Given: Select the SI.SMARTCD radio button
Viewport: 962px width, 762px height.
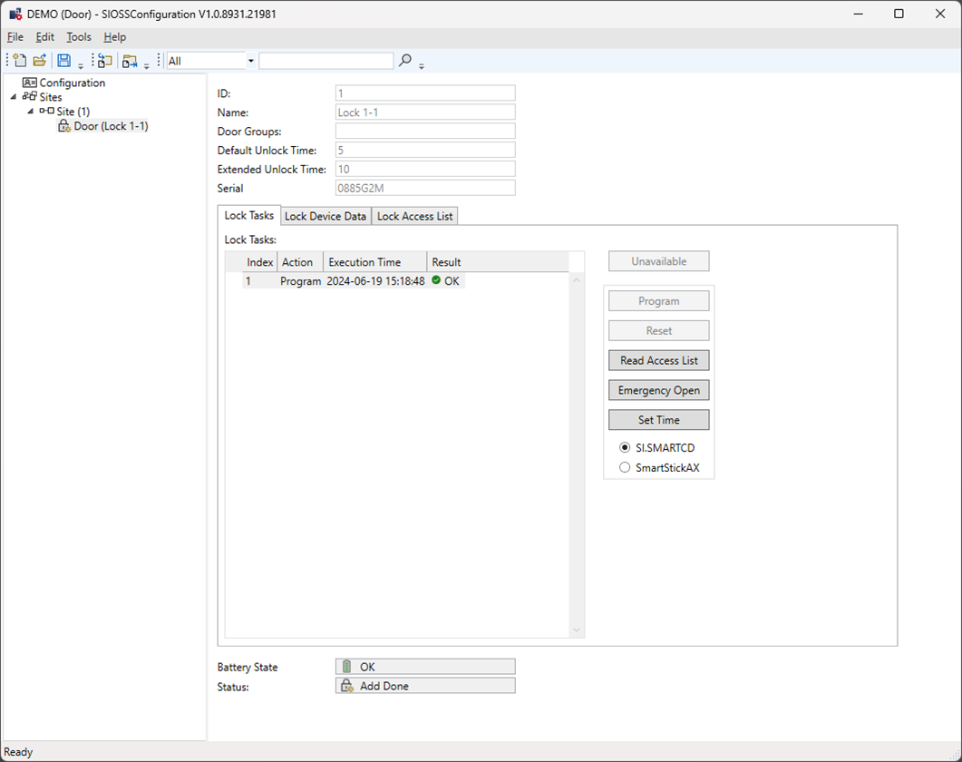Looking at the screenshot, I should [625, 448].
